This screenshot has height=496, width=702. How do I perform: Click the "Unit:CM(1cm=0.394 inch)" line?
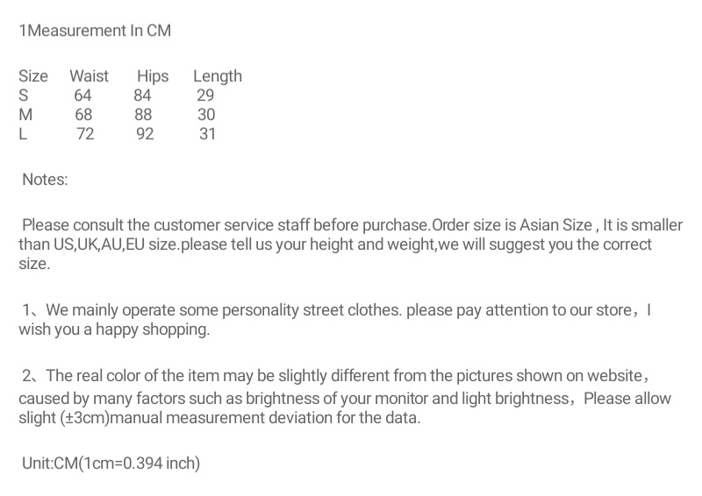[111, 463]
